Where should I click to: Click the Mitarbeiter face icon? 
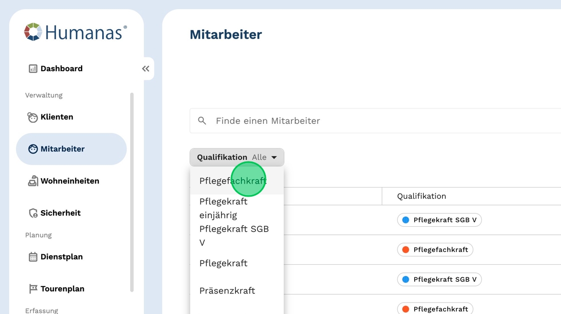click(33, 149)
